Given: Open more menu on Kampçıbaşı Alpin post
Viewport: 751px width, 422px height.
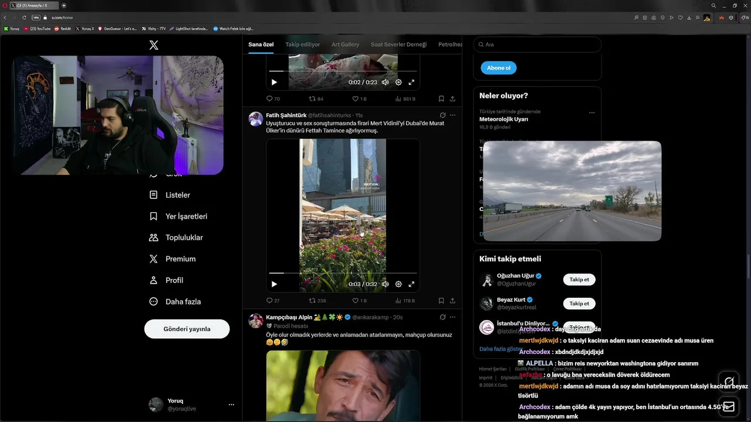Looking at the screenshot, I should coord(452,317).
